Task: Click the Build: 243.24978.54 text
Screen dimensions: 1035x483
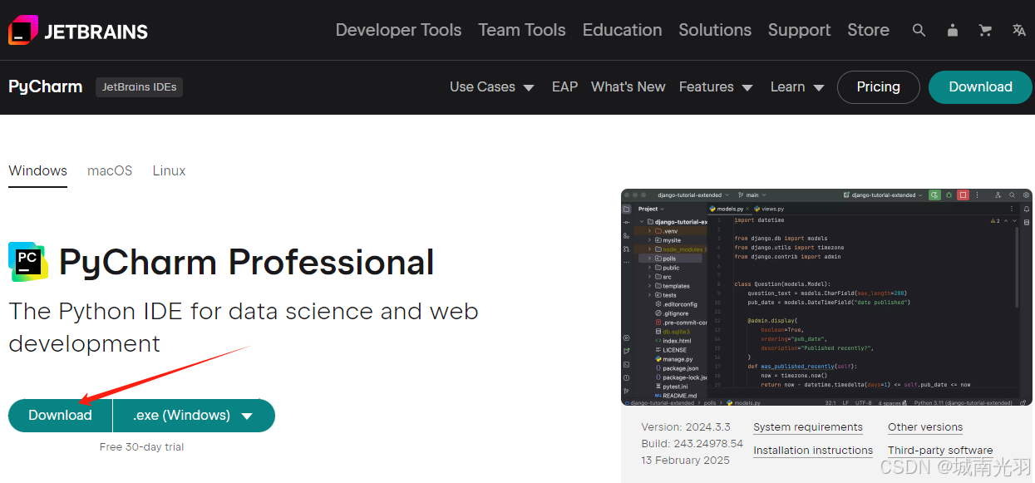Action: click(x=692, y=444)
